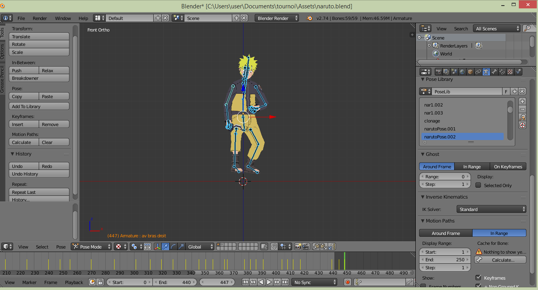Open the timeline Playback menu
538x290 pixels.
coord(74,282)
